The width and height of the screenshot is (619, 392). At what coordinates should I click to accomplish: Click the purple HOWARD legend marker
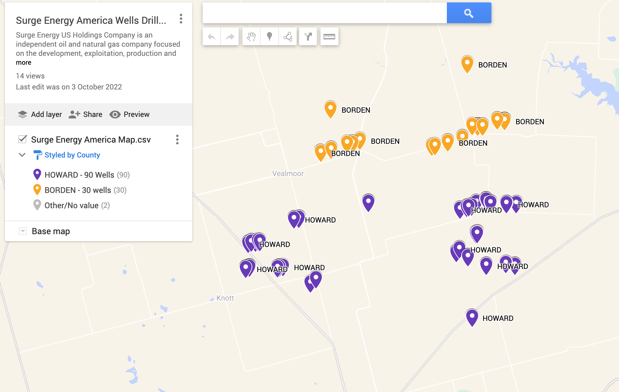point(37,174)
